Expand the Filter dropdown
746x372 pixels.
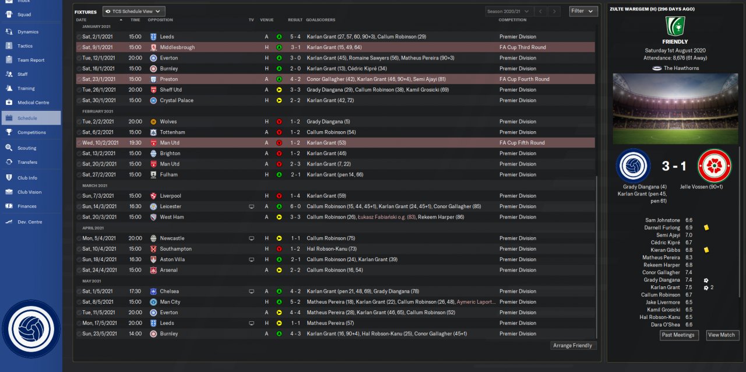[x=583, y=11]
